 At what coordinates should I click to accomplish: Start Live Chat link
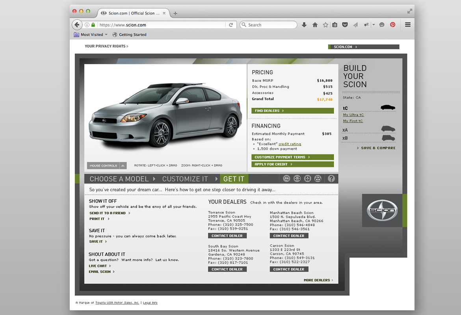100,266
